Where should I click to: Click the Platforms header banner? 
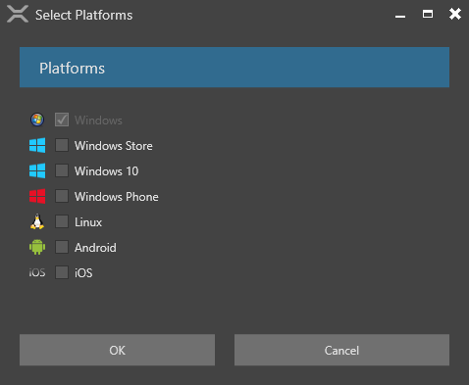[234, 68]
